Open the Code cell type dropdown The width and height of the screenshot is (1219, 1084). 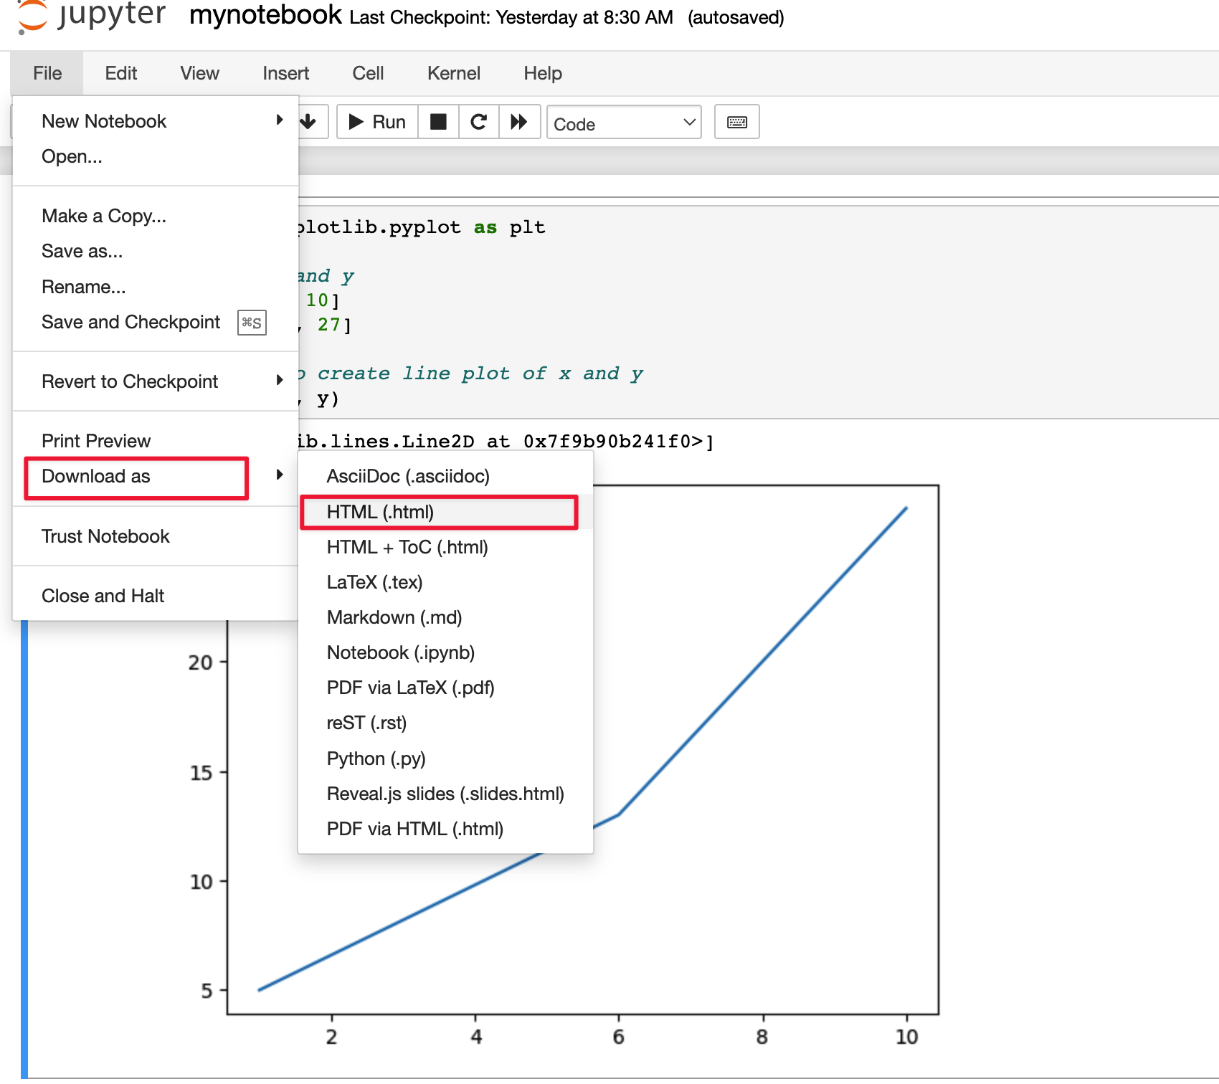click(624, 123)
